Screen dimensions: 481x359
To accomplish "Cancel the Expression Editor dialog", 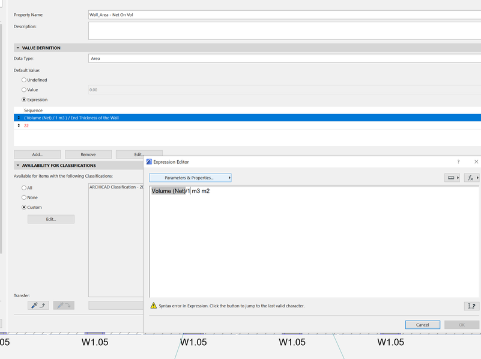I will coord(422,325).
